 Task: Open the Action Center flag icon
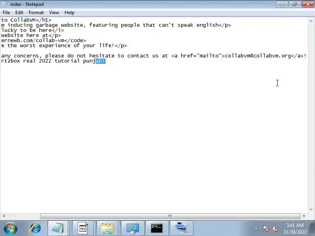coord(265,229)
